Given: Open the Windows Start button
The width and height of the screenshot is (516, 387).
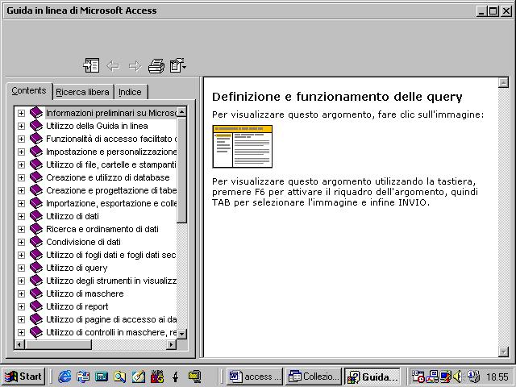Looking at the screenshot, I should [x=23, y=377].
